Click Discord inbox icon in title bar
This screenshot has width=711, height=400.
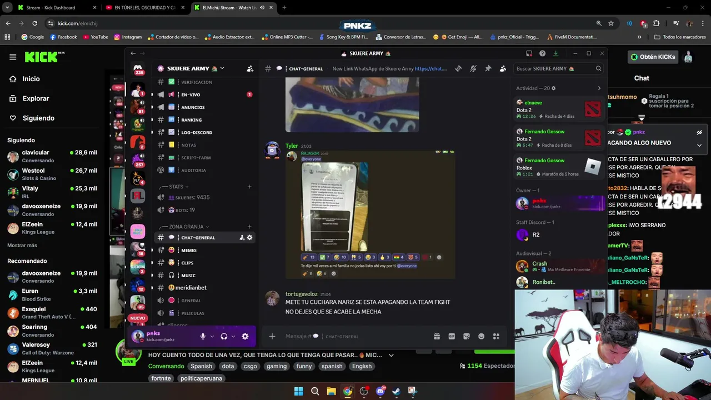tap(529, 53)
